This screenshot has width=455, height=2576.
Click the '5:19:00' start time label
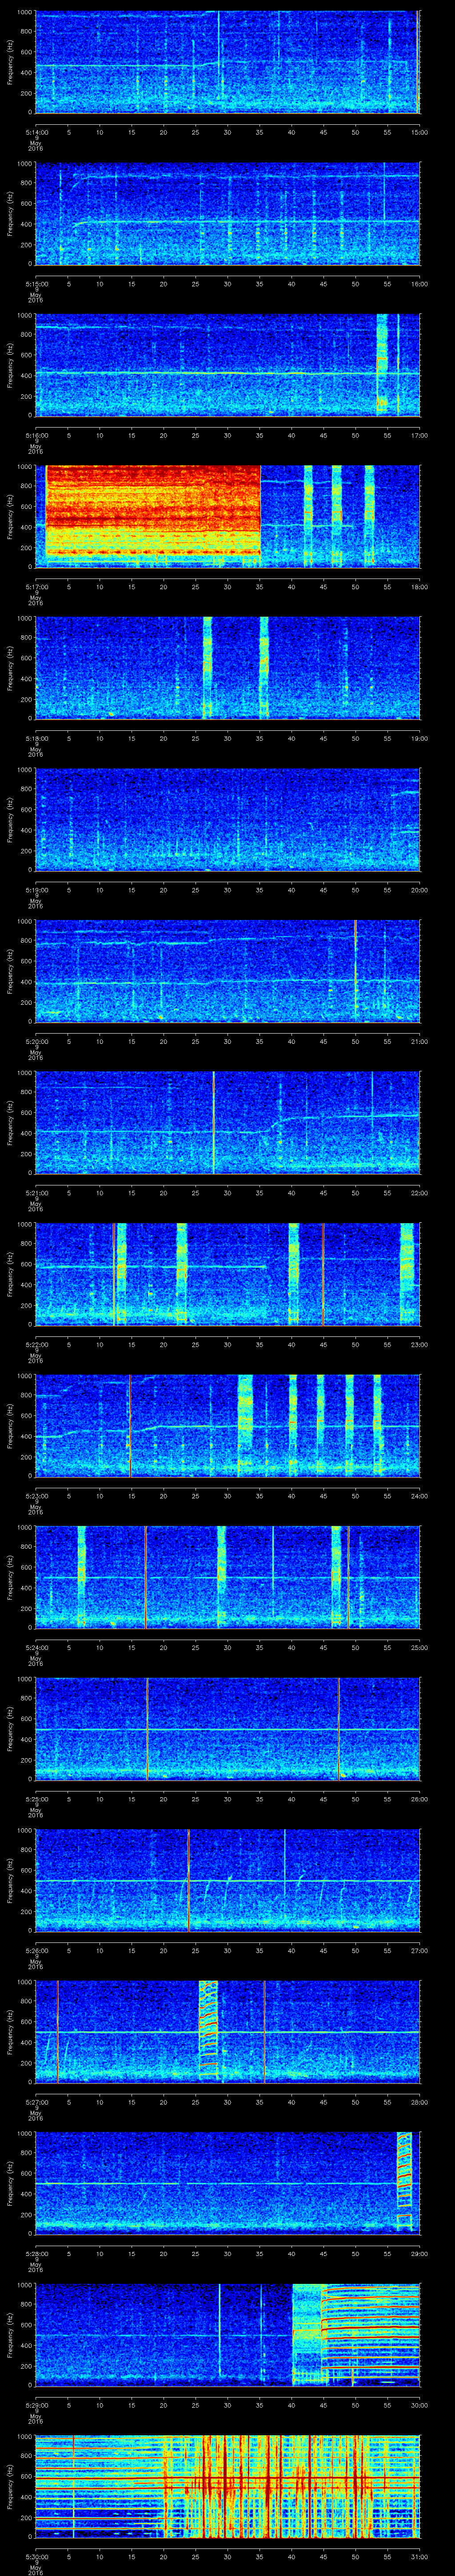tap(36, 890)
